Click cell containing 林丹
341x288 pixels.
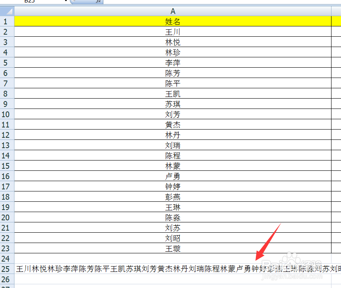point(173,135)
